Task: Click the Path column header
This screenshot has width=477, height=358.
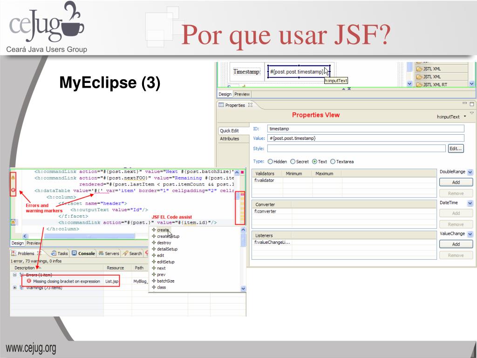Action: point(139,268)
